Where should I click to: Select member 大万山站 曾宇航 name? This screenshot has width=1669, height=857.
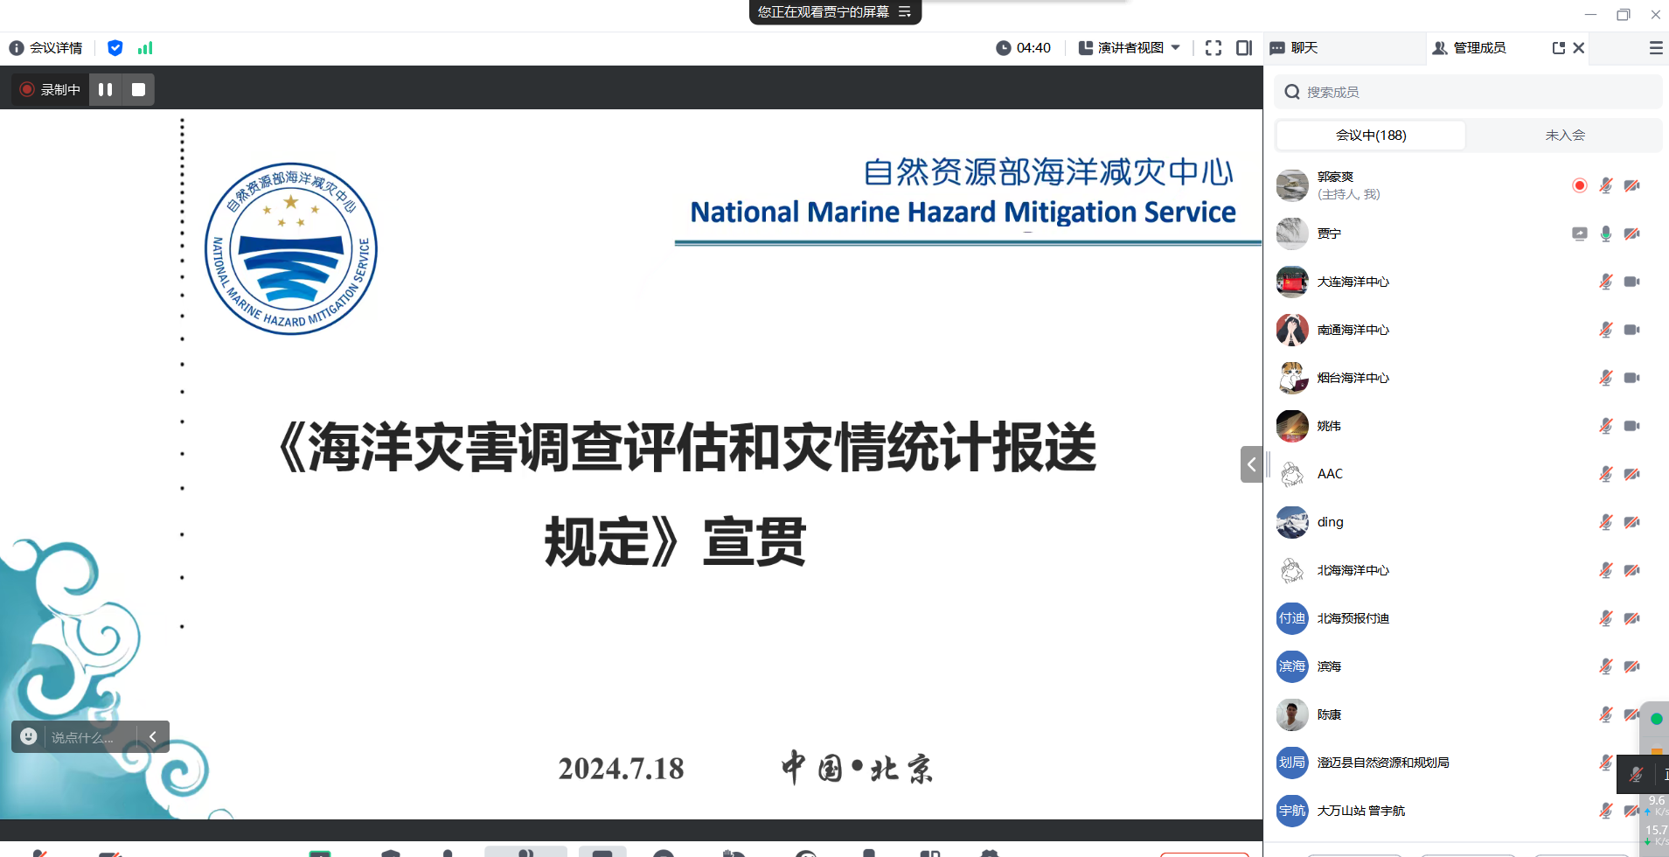pos(1361,811)
